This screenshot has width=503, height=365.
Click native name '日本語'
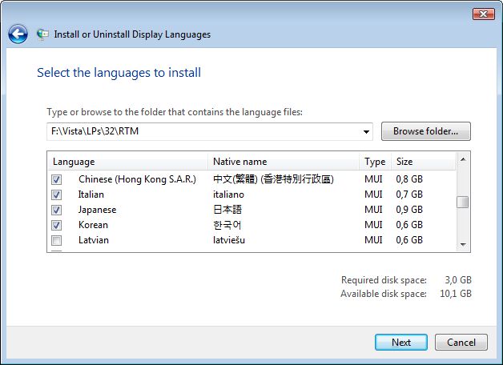click(227, 210)
